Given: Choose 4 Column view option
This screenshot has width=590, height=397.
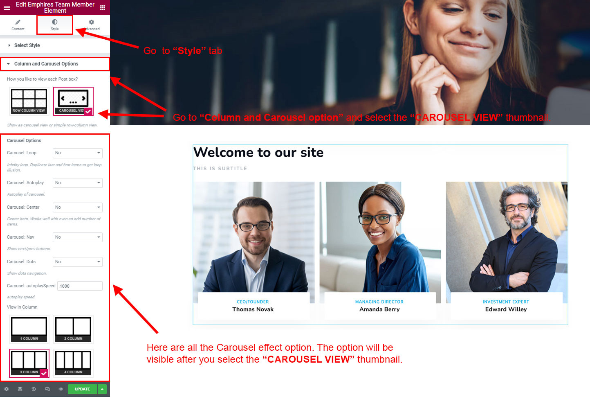Looking at the screenshot, I should pos(73,363).
